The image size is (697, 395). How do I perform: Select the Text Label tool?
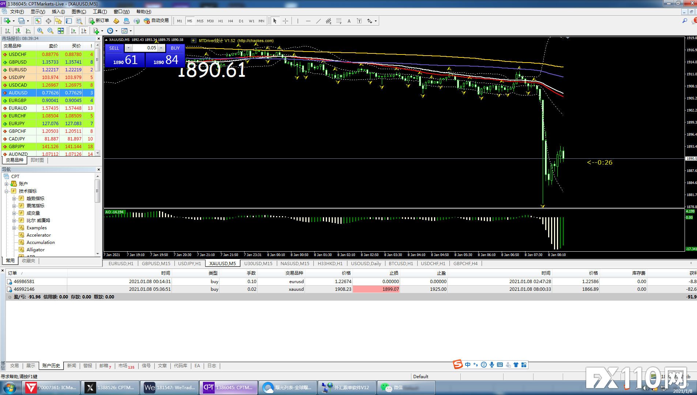(359, 21)
